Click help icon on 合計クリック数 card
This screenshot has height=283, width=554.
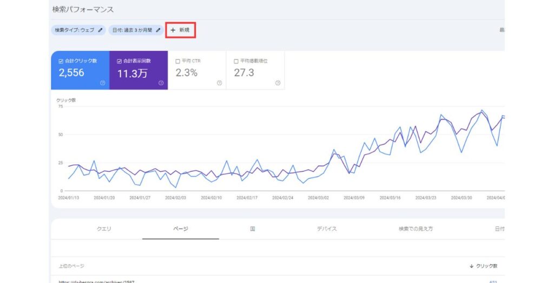pyautogui.click(x=102, y=83)
